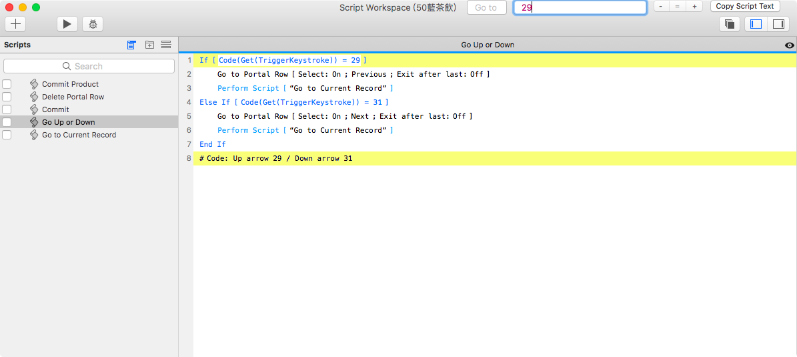Click the script icon next to Go Up or Down
Screen dimensions: 797x357
(x=34, y=122)
